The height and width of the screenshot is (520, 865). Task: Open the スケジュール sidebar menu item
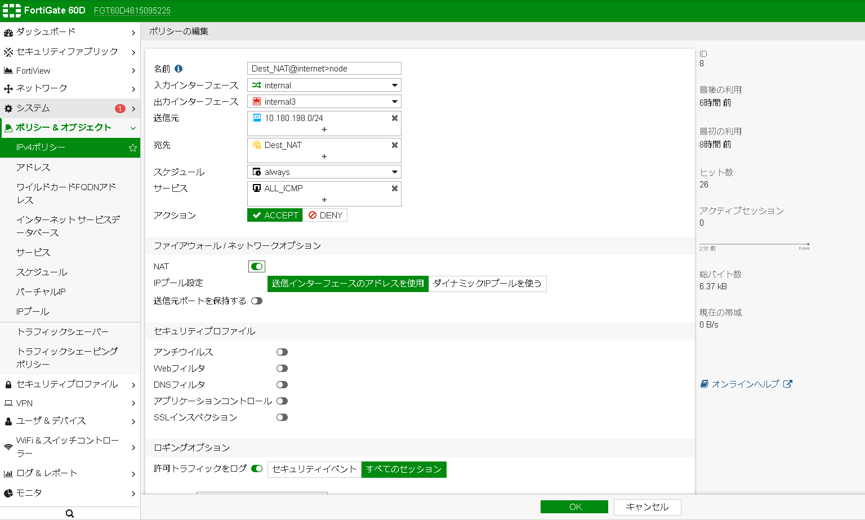click(70, 272)
